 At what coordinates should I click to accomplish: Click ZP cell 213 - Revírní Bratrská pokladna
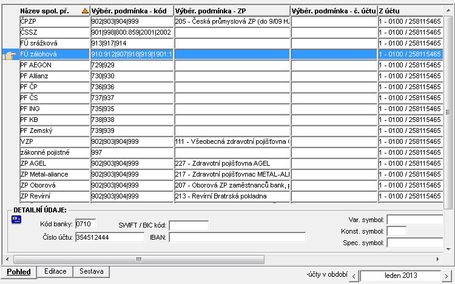pyautogui.click(x=232, y=196)
